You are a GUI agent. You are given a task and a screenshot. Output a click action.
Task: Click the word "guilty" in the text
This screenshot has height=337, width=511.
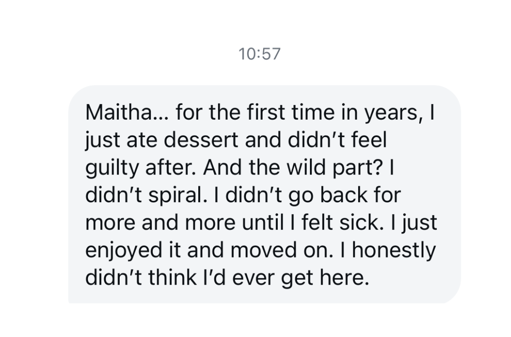pos(111,168)
